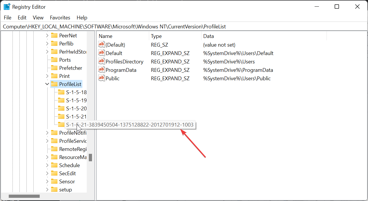The image size is (368, 201).
Task: Click the S-1-5-20 folder icon
Action: (61, 108)
